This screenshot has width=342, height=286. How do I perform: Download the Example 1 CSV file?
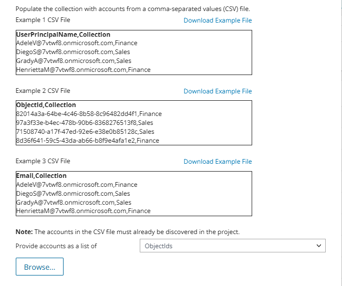(x=217, y=20)
